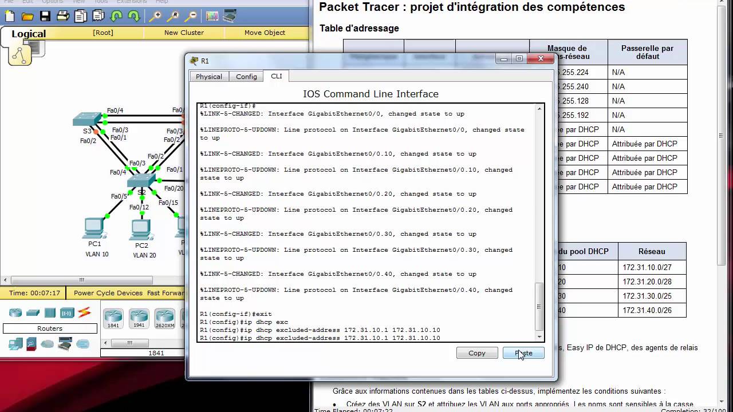Open the custom devices dialog icon
733x412 pixels.
click(x=230, y=16)
